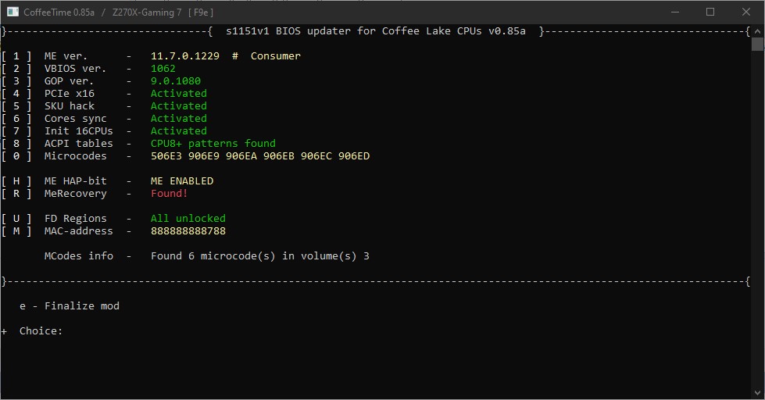Click the 'MCodes info' label
The image size is (765, 400).
pos(79,256)
